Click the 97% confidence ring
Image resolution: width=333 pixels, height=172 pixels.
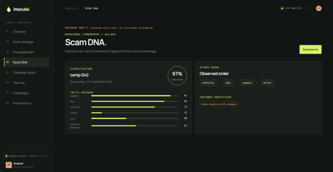[x=177, y=76]
